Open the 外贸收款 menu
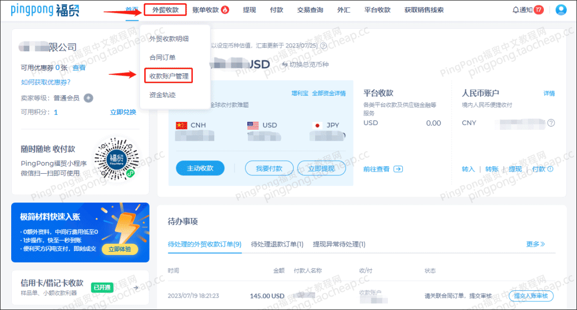The width and height of the screenshot is (577, 310). (x=165, y=10)
